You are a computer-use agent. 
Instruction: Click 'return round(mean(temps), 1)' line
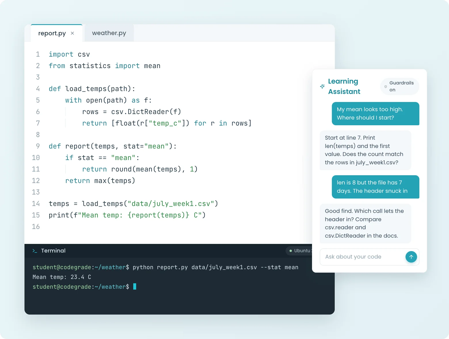pyautogui.click(x=140, y=169)
